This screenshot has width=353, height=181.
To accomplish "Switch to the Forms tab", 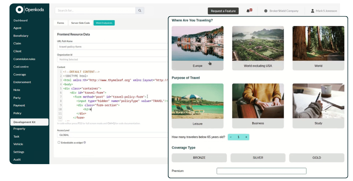I will pyautogui.click(x=61, y=23).
